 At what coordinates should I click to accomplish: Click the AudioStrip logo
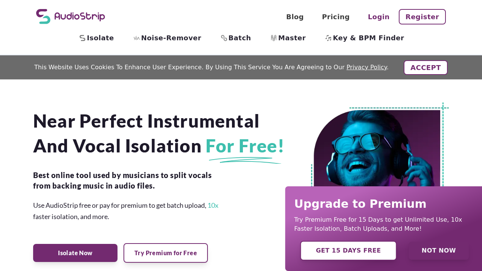[x=70, y=17]
